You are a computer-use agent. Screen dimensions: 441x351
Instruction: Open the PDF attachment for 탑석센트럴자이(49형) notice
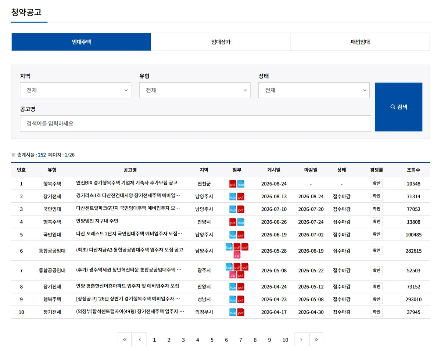tap(241, 312)
